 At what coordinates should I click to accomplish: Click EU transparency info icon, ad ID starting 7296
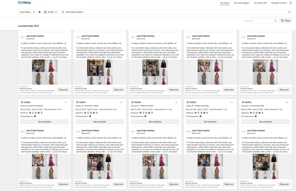[200, 116]
